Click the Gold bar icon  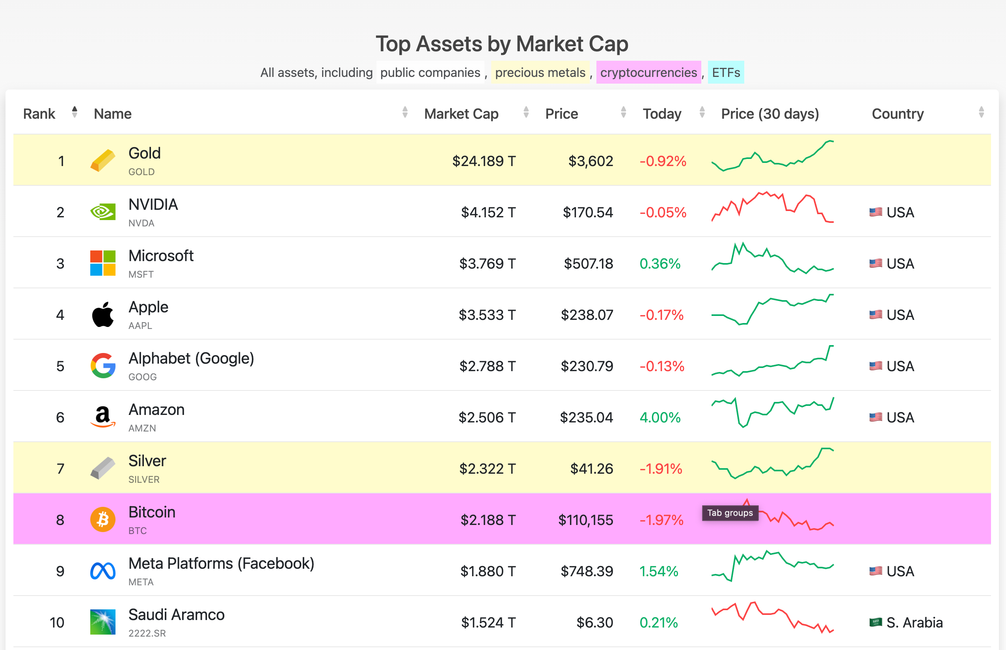[x=102, y=161]
